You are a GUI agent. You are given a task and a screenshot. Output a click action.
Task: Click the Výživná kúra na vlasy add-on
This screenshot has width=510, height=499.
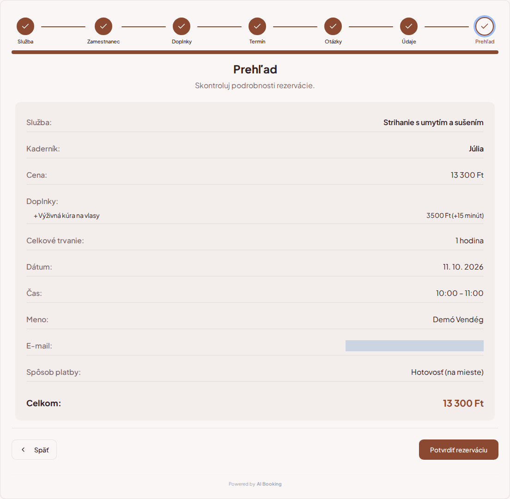tap(67, 216)
